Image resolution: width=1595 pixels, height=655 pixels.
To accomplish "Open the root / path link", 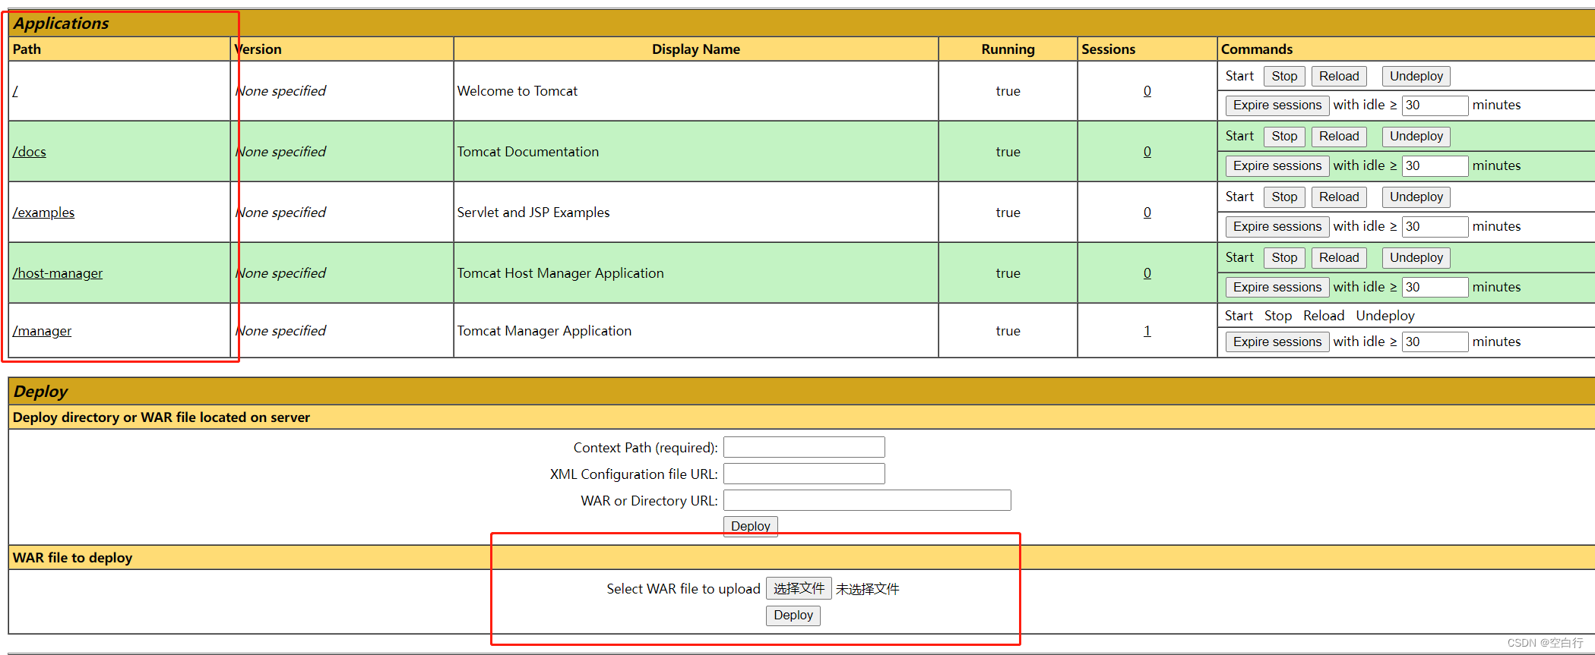I will tap(15, 91).
